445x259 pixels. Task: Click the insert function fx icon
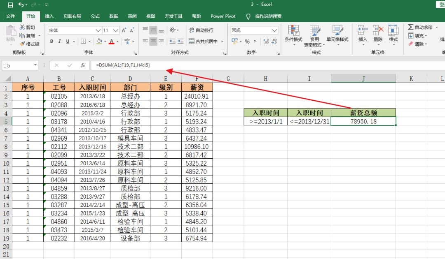(x=82, y=65)
